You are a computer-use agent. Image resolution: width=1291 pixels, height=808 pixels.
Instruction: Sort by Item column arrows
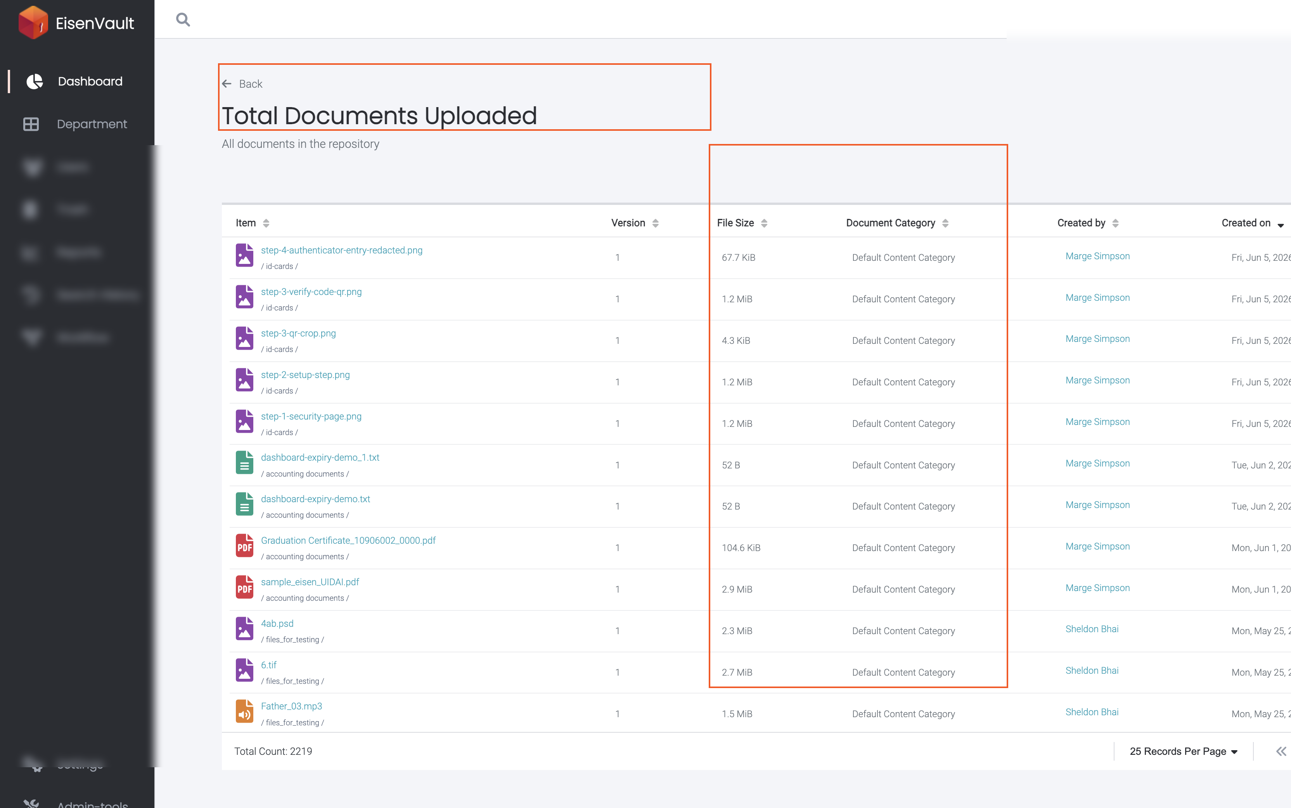266,224
